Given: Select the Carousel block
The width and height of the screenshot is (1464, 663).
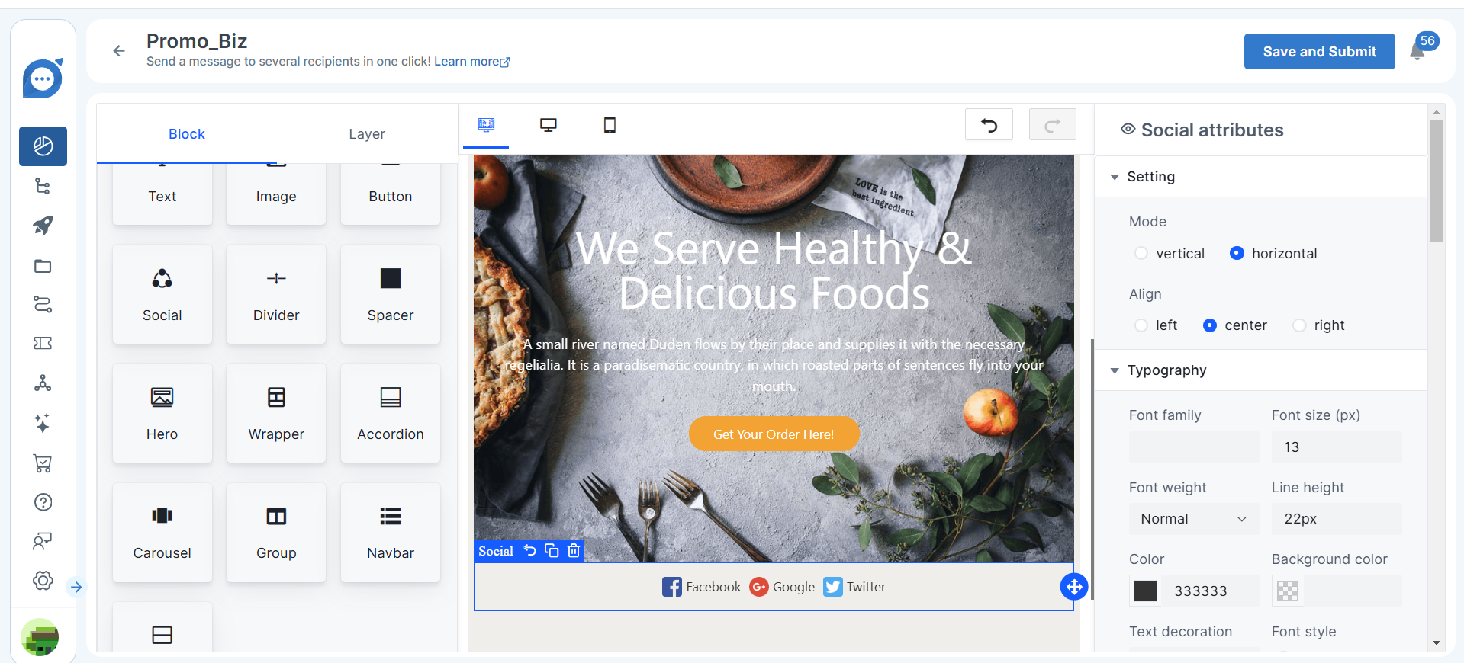Looking at the screenshot, I should point(162,532).
